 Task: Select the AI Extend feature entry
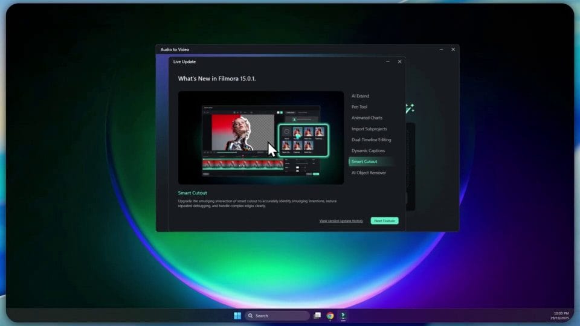[x=360, y=96]
